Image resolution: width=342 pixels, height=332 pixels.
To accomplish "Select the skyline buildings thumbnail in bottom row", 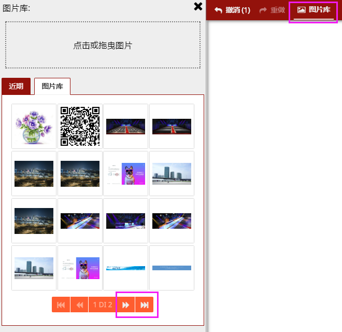I will 34,268.
